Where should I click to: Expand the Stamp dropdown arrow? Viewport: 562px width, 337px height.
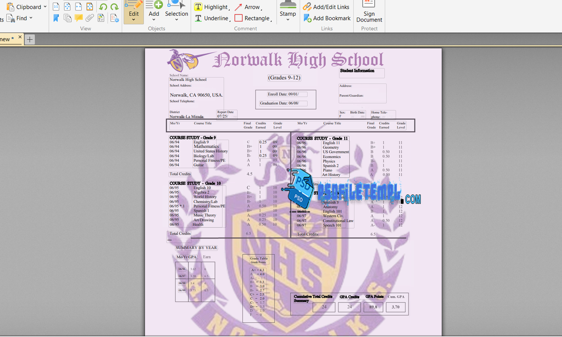288,20
